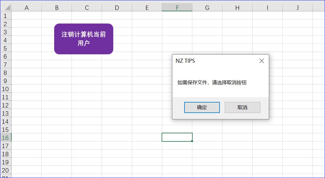Select row 5 header

click(6, 48)
